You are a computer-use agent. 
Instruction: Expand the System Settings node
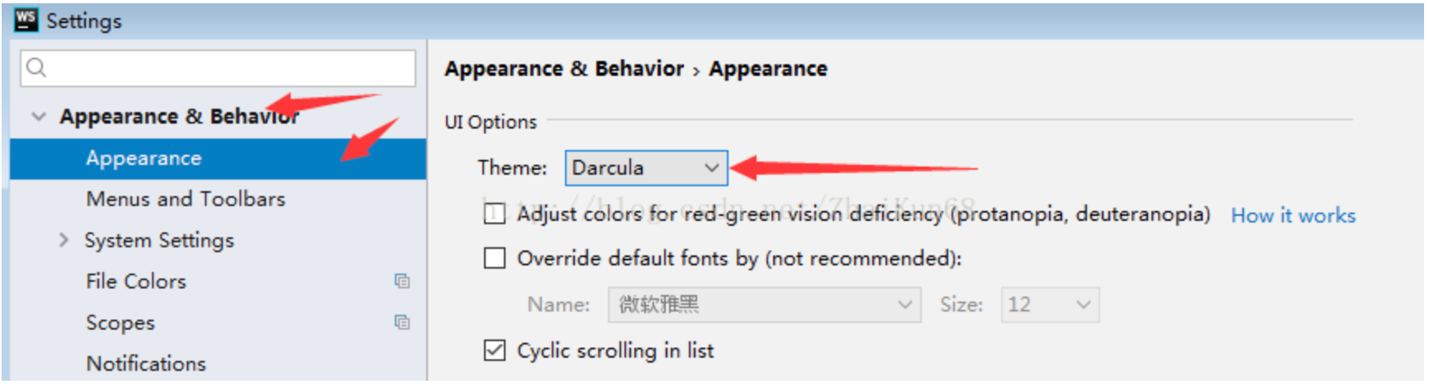point(64,240)
